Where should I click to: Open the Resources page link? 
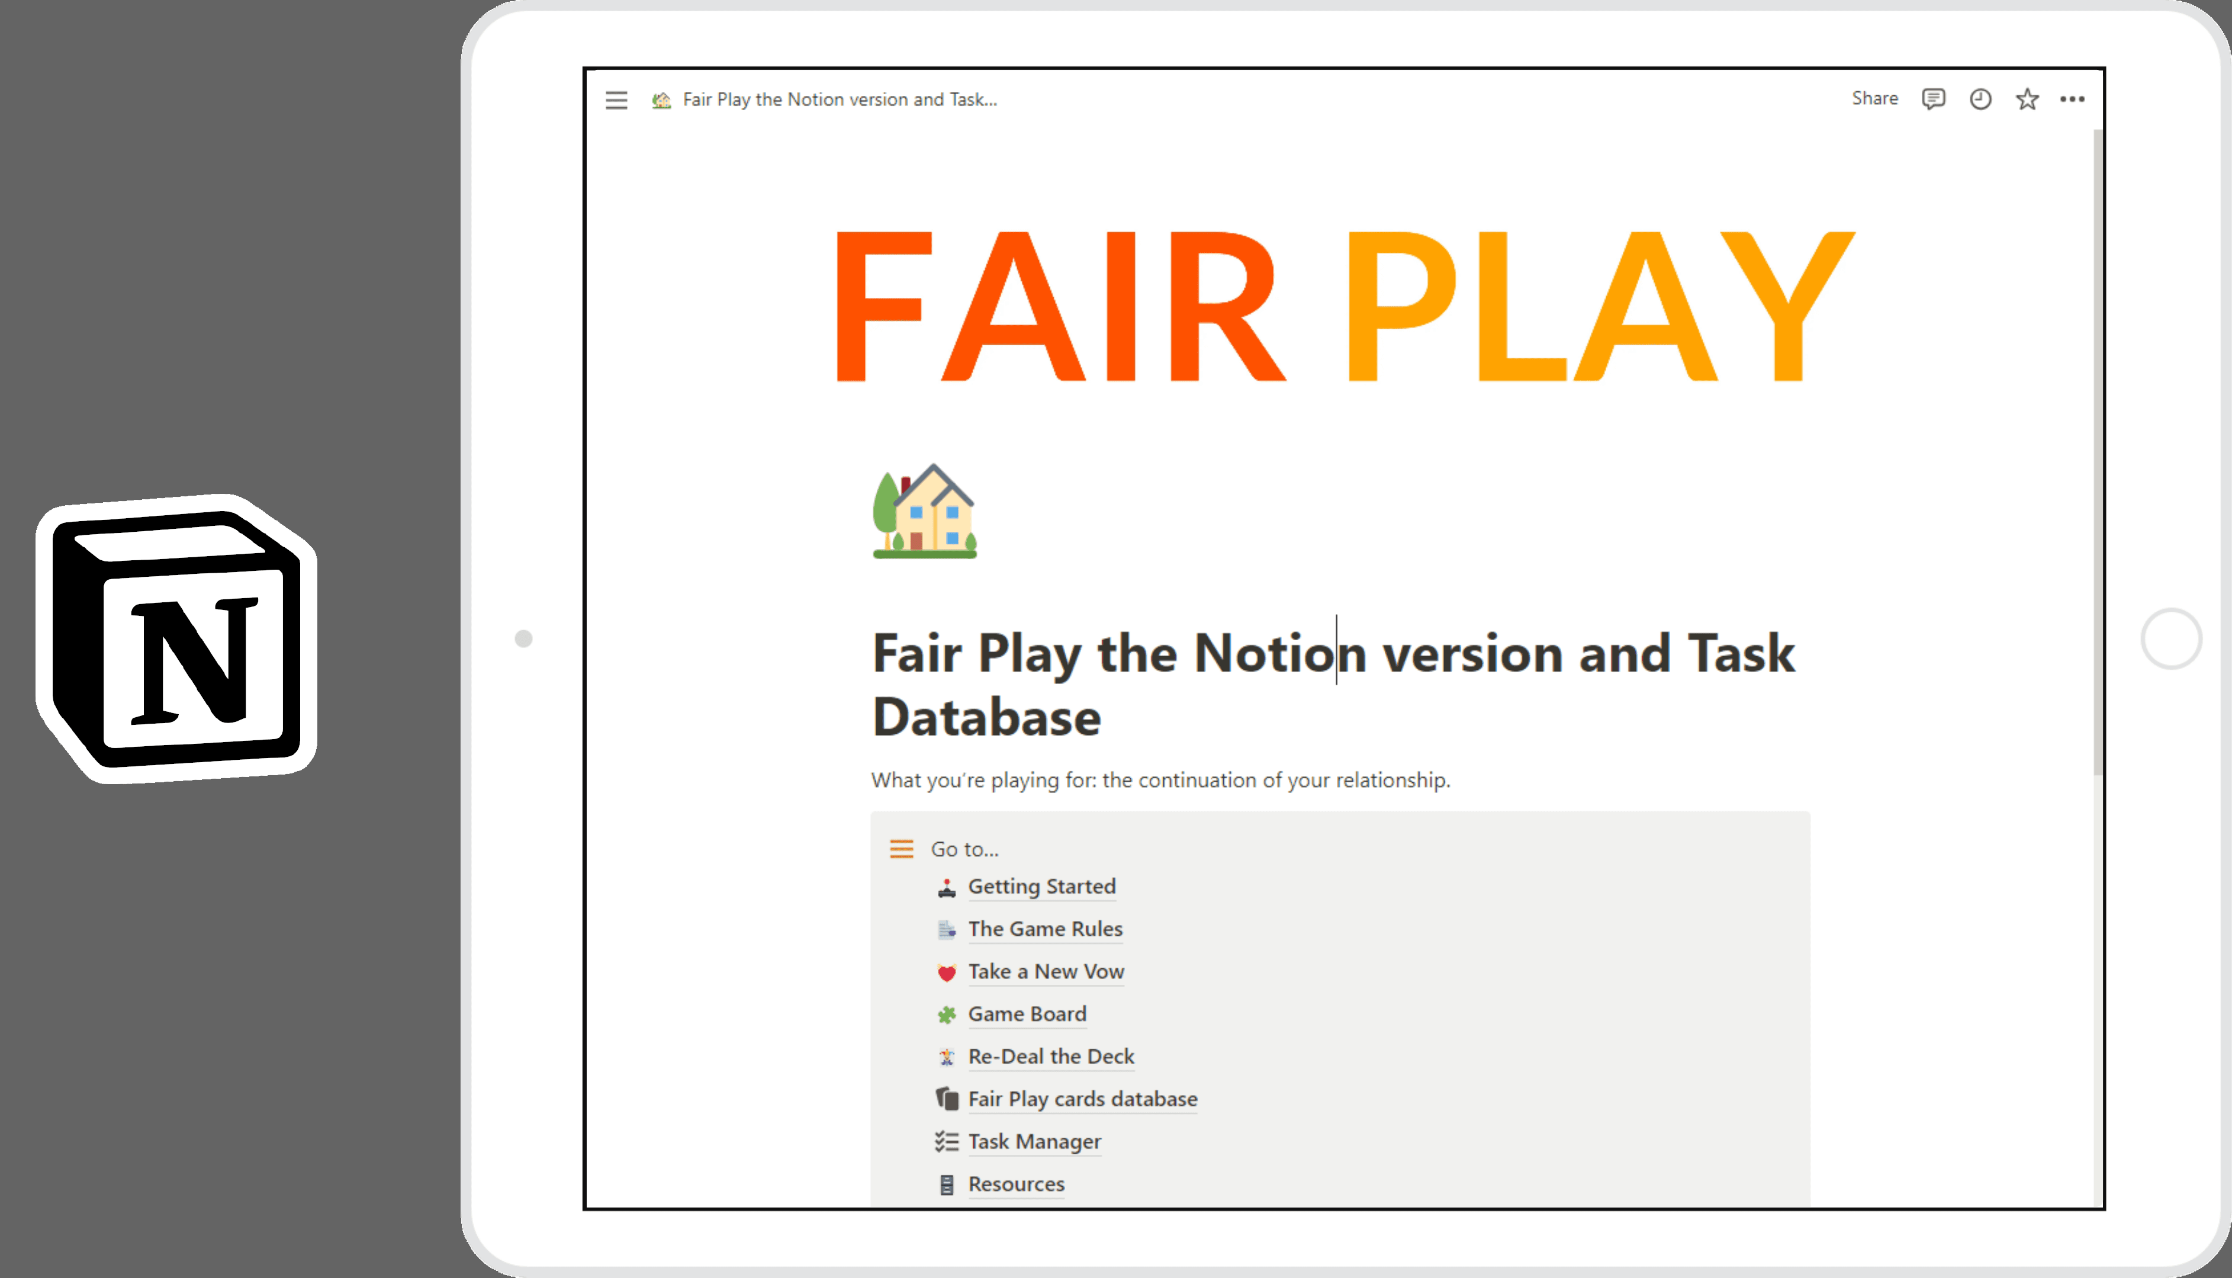1016,1184
